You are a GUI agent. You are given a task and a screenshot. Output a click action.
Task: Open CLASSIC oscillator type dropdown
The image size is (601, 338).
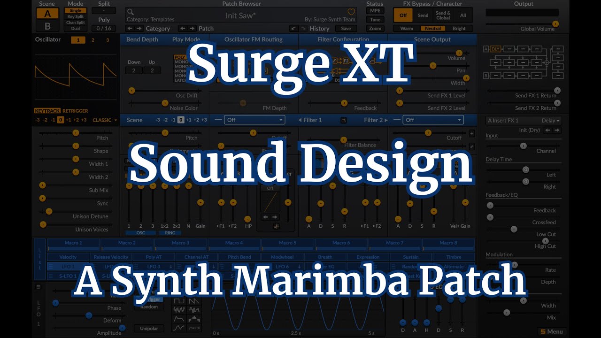coord(105,120)
